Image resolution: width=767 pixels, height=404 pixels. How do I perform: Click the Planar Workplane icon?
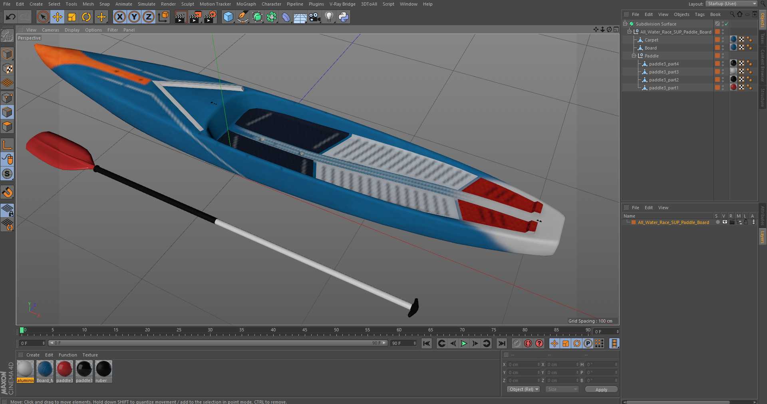pyautogui.click(x=7, y=225)
